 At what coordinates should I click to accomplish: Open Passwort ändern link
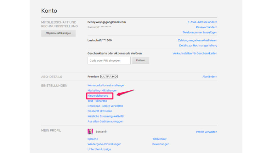pyautogui.click(x=206, y=27)
